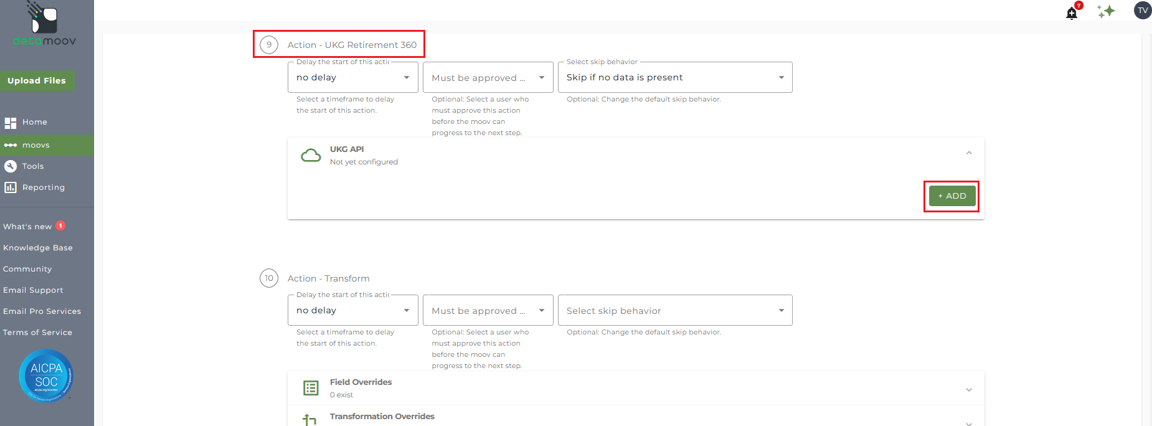Click the step 10 circle
Screen dimensions: 1152x426
point(269,278)
